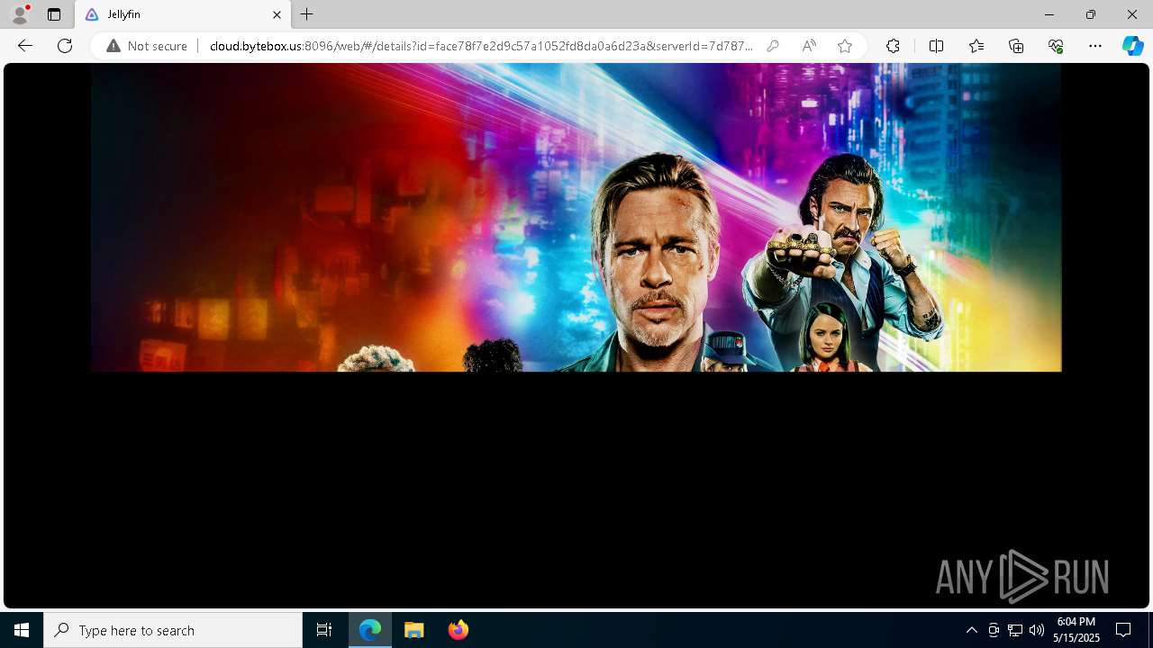Open the volume tray icon
Image resolution: width=1153 pixels, height=648 pixels.
(x=1037, y=630)
